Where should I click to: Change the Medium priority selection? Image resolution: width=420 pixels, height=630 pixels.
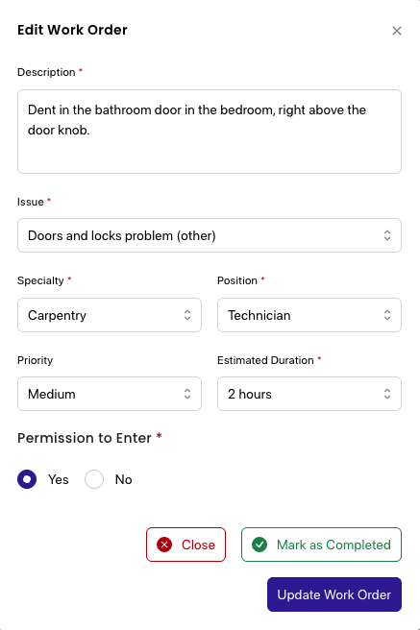pos(110,394)
